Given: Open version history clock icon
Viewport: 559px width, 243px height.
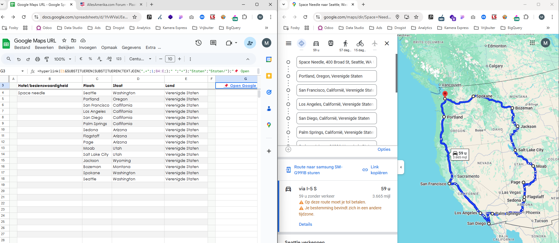Looking at the screenshot, I should 199,43.
